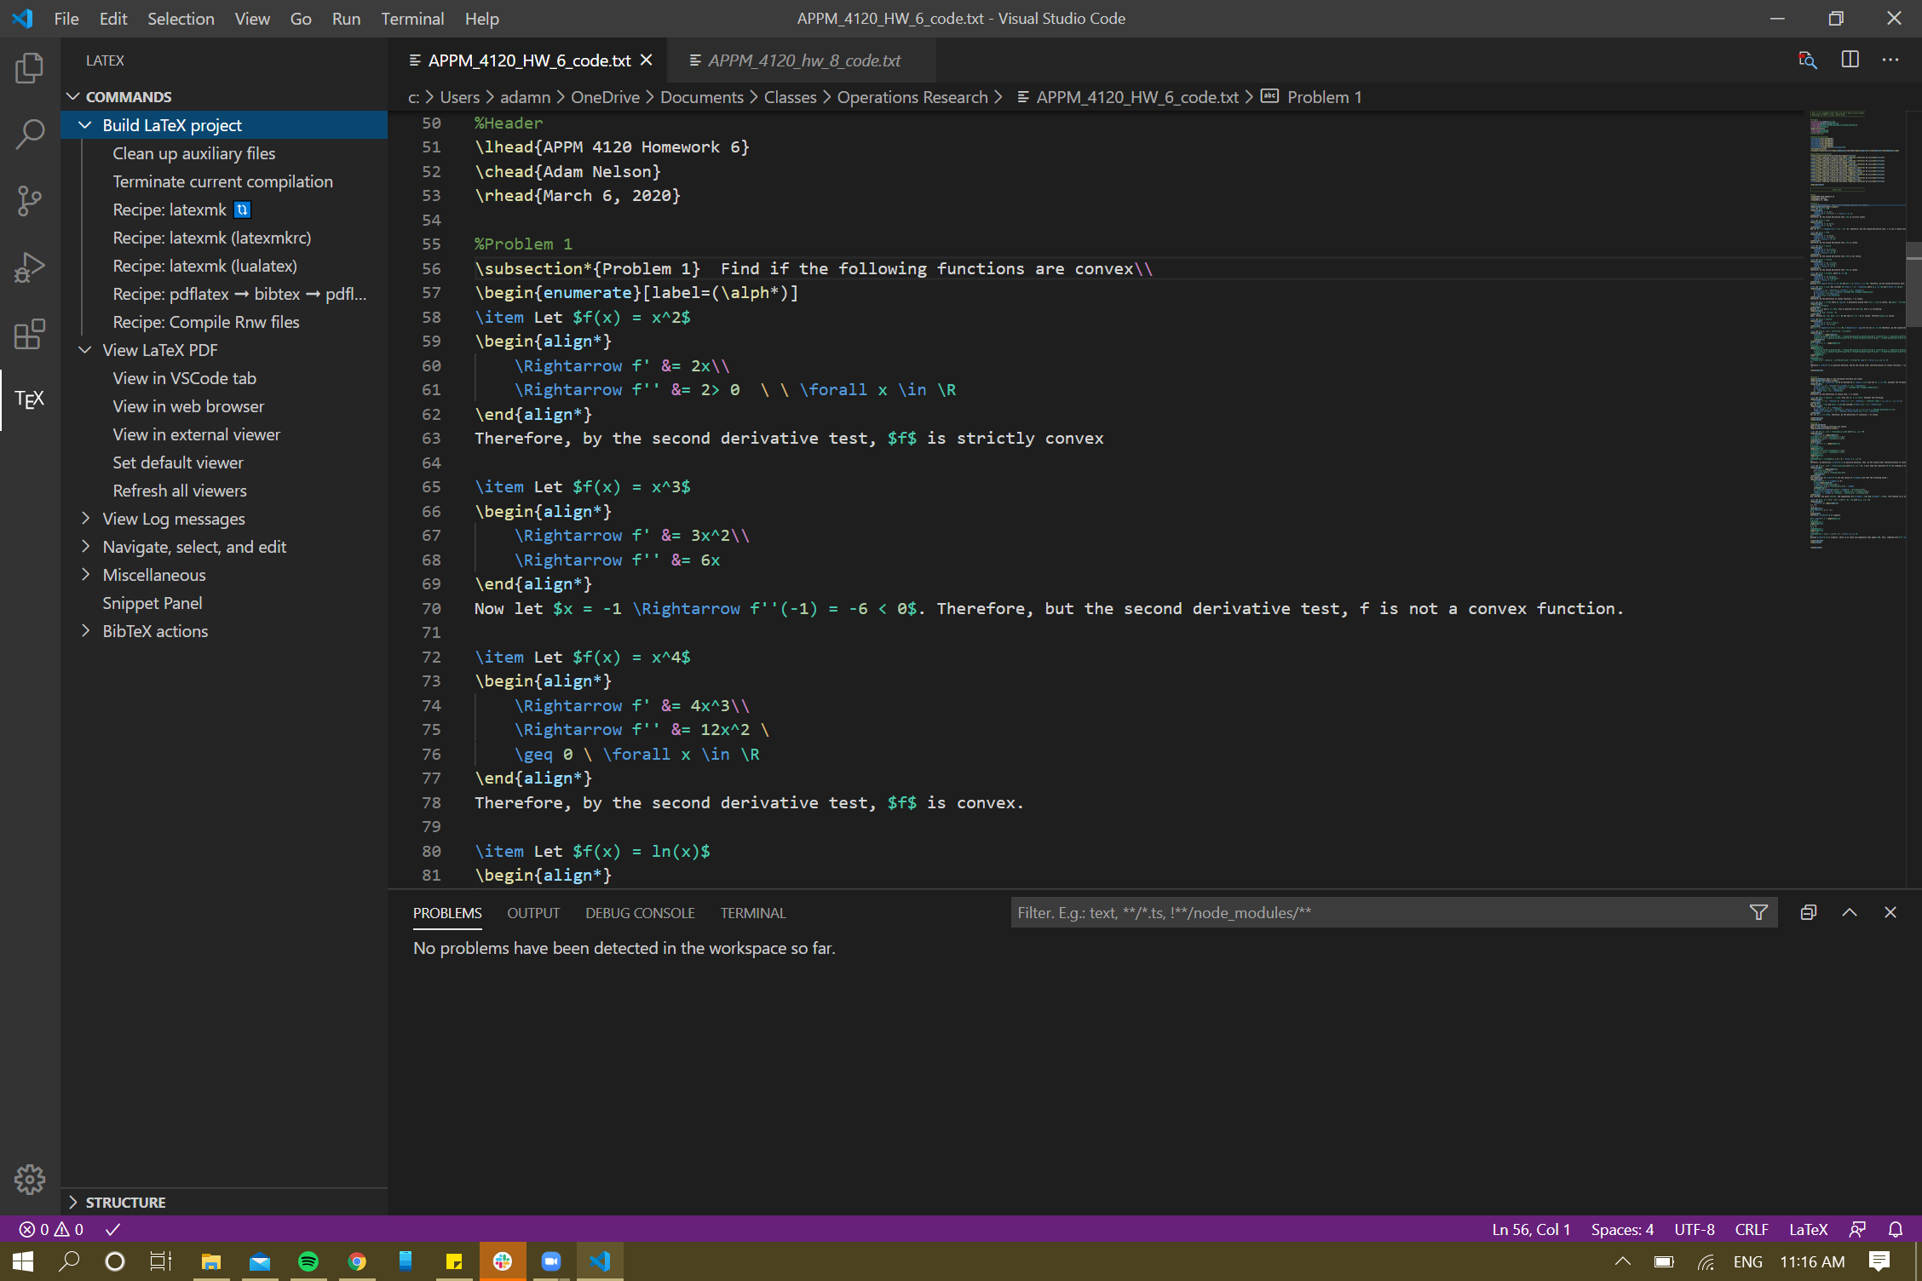Run the Clean up auxiliary files command
Image resolution: width=1922 pixels, height=1281 pixels.
point(194,153)
